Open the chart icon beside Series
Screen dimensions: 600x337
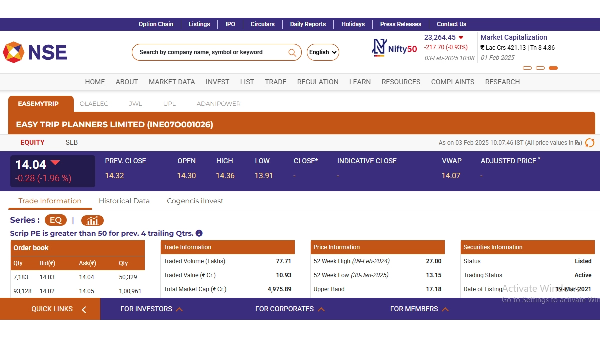click(92, 221)
